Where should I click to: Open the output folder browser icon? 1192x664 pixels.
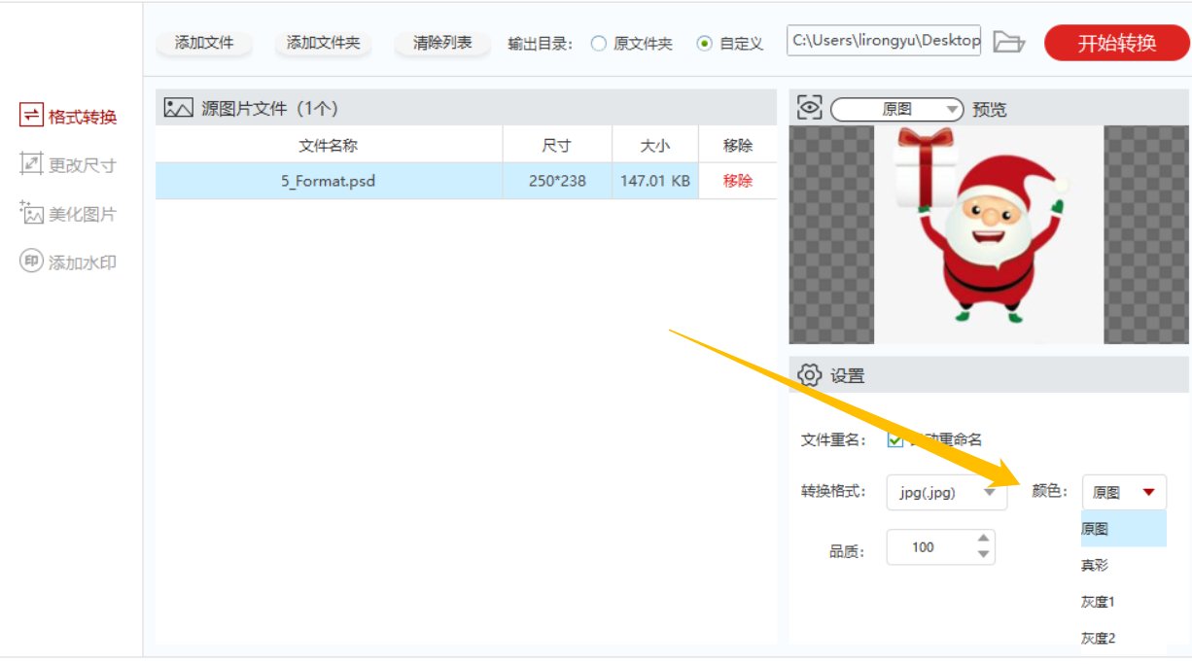[1009, 42]
